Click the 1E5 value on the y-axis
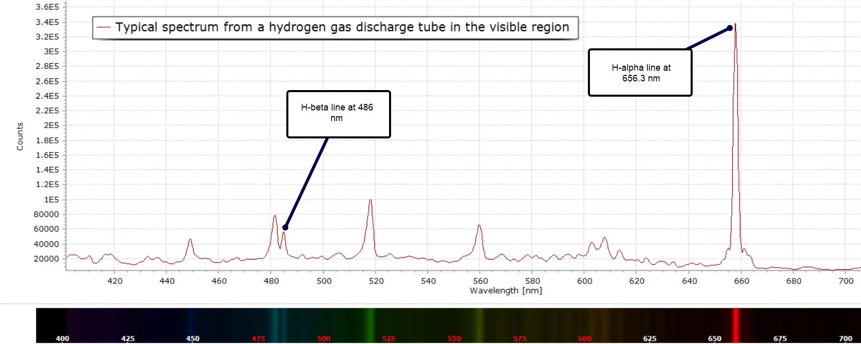The image size is (861, 344). [x=51, y=199]
